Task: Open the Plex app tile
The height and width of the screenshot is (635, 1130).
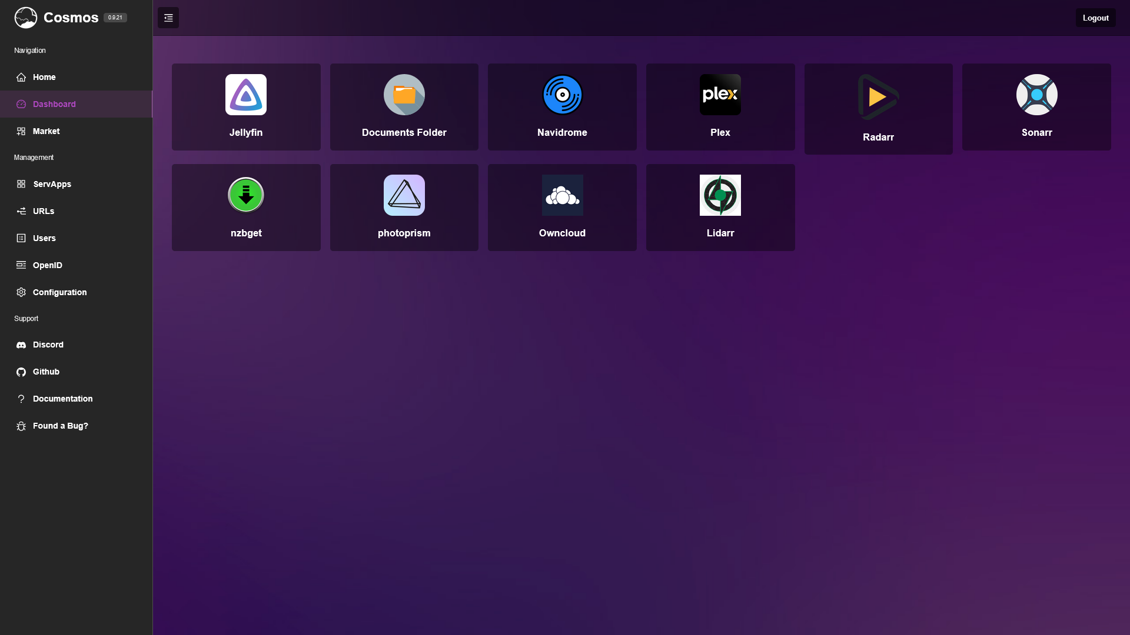Action: pos(720,107)
